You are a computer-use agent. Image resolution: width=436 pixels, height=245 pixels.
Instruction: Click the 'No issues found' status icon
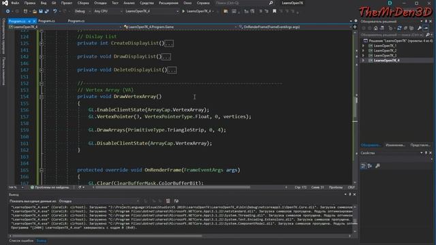tap(32, 188)
